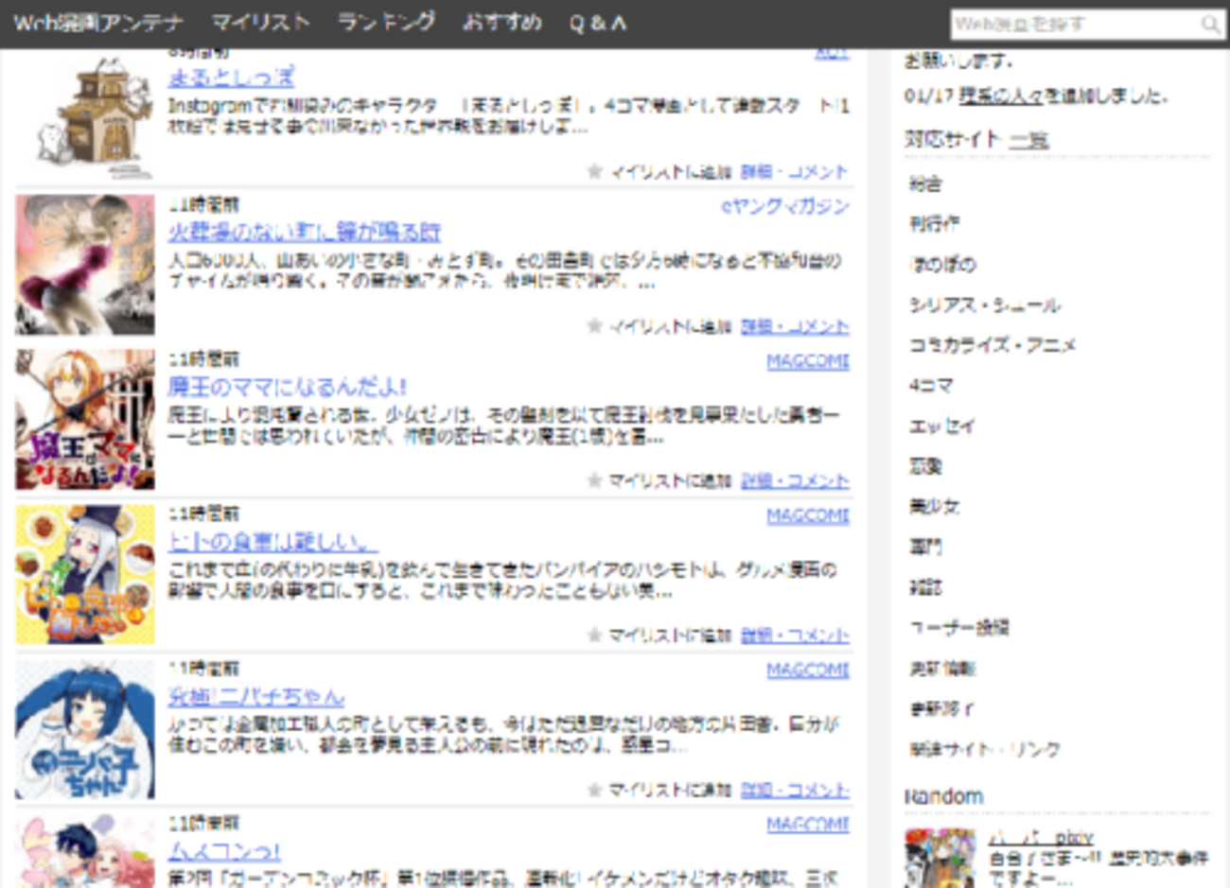Open ヒトの食事は難しい。 title link
1230x888 pixels.
(272, 541)
